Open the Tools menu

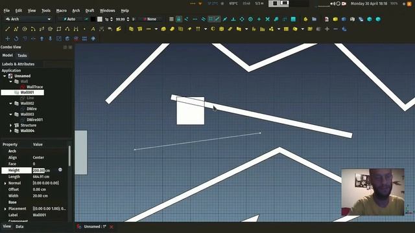46,10
